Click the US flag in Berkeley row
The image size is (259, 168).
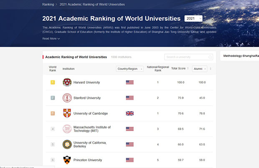pyautogui.click(x=129, y=144)
